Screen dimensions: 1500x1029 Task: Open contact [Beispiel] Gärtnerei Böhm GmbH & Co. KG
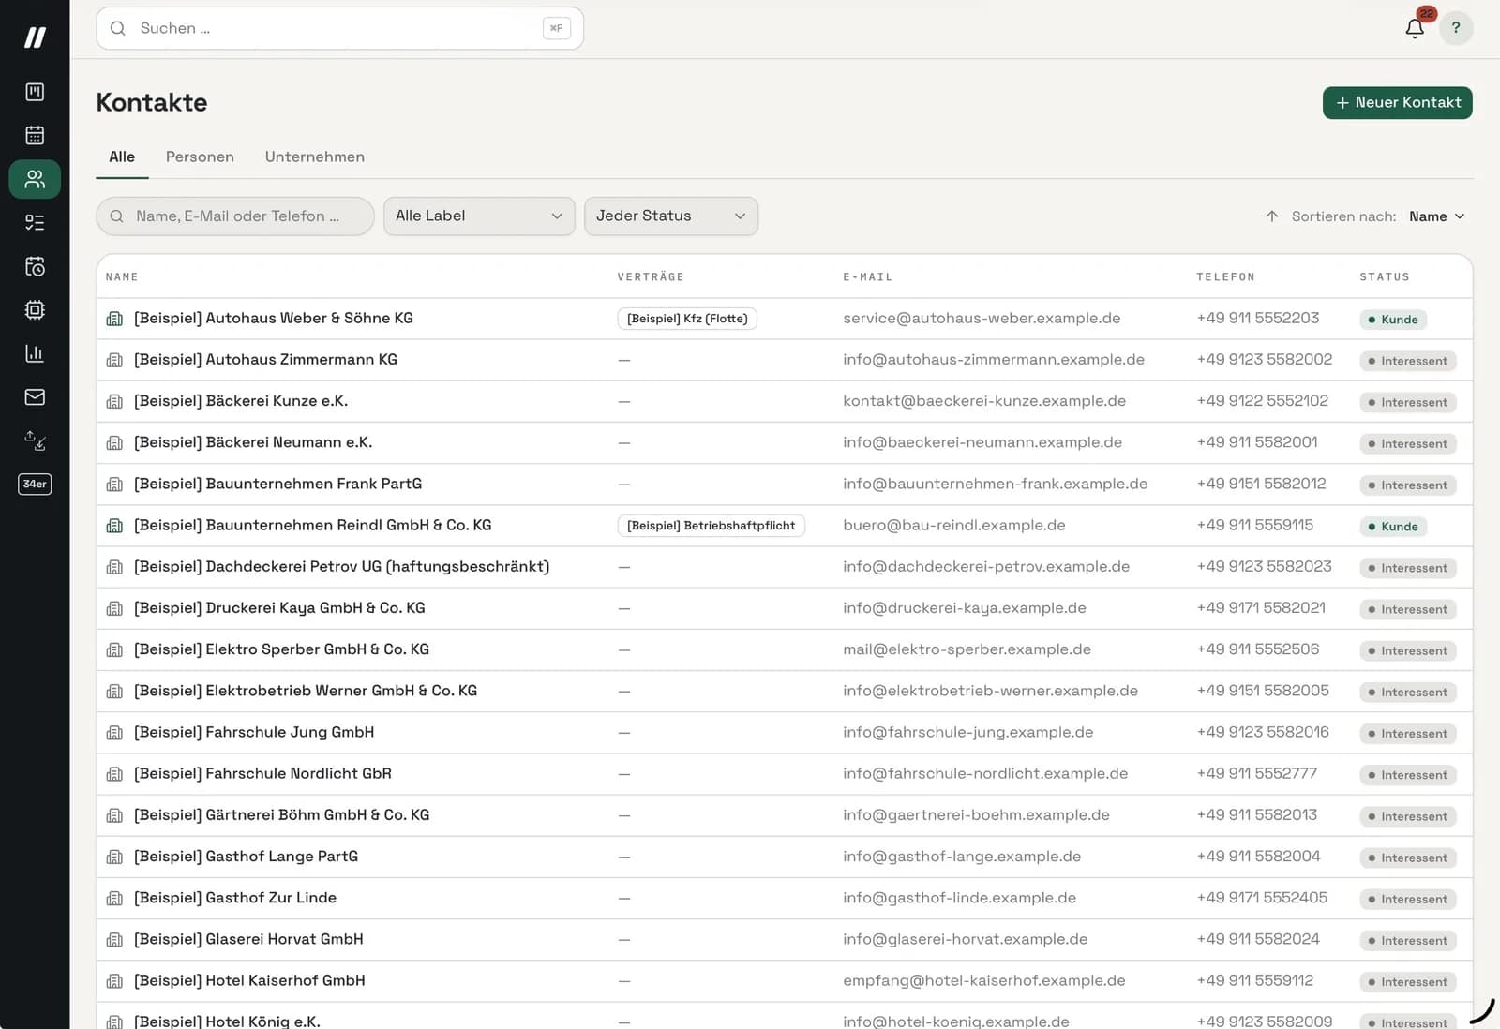[282, 815]
